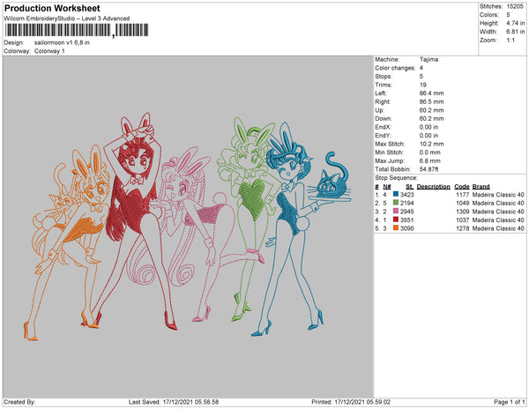The width and height of the screenshot is (529, 409).
Task: Click the Colors value 5
Action: (x=508, y=15)
